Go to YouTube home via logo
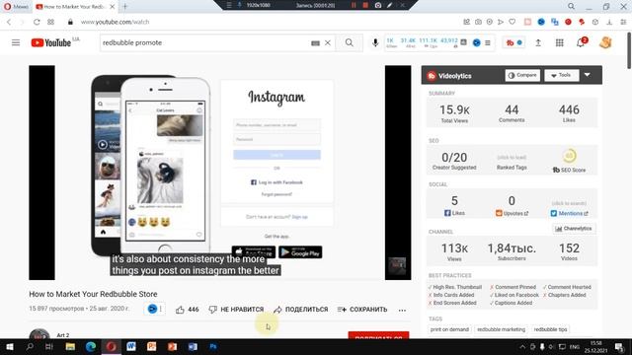 [x=51, y=42]
